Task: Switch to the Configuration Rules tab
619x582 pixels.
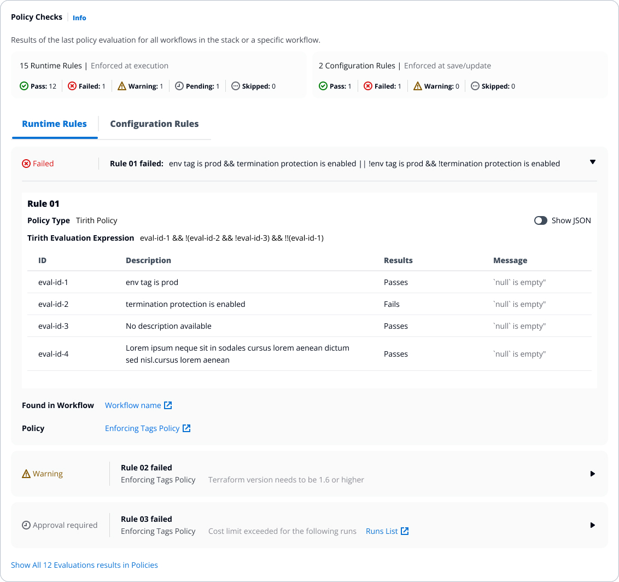Action: click(x=154, y=124)
